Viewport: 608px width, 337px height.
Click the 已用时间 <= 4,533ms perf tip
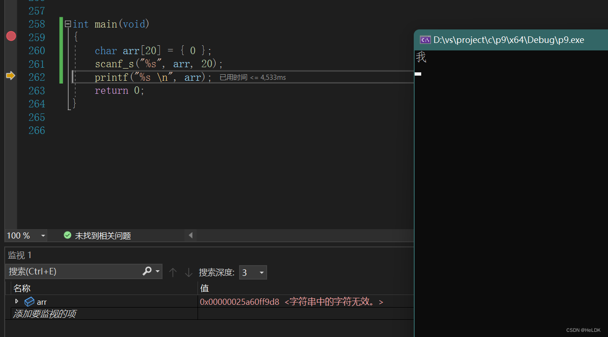pos(253,77)
